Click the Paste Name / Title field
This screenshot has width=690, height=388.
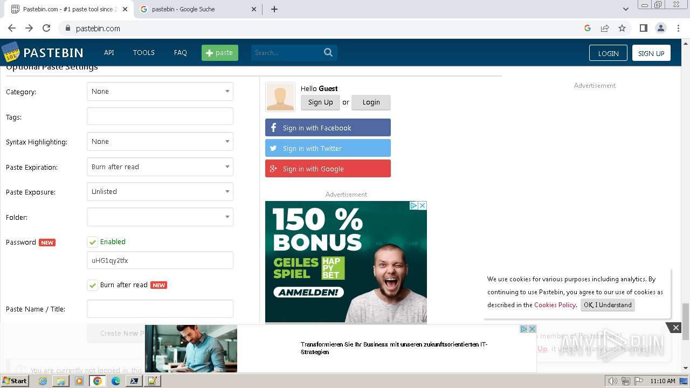coord(160,309)
